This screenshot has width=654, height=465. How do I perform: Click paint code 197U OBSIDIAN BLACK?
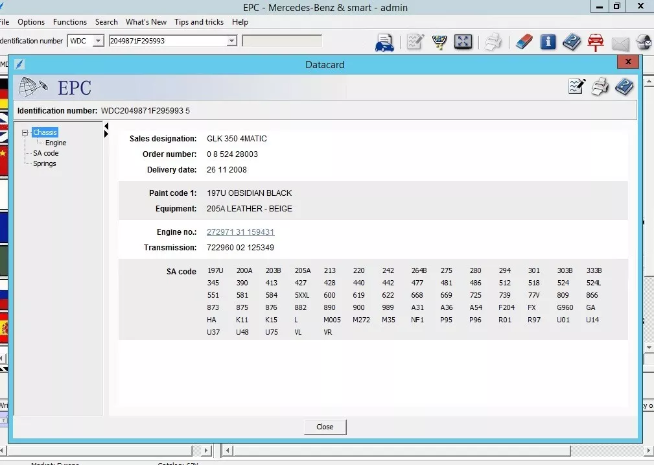point(250,193)
